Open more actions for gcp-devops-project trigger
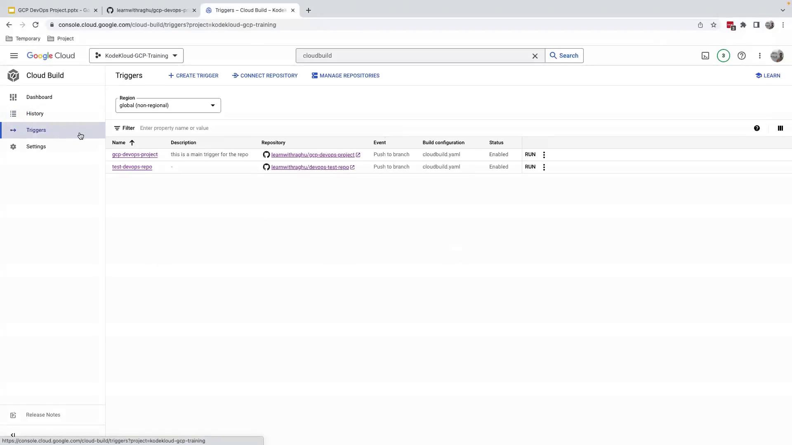The height and width of the screenshot is (445, 792). tap(544, 155)
